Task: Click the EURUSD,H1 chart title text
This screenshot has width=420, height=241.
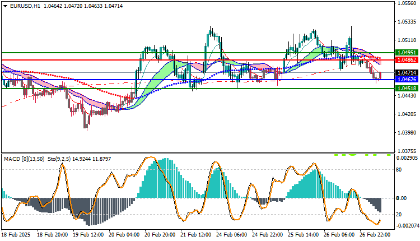Action: [25, 6]
